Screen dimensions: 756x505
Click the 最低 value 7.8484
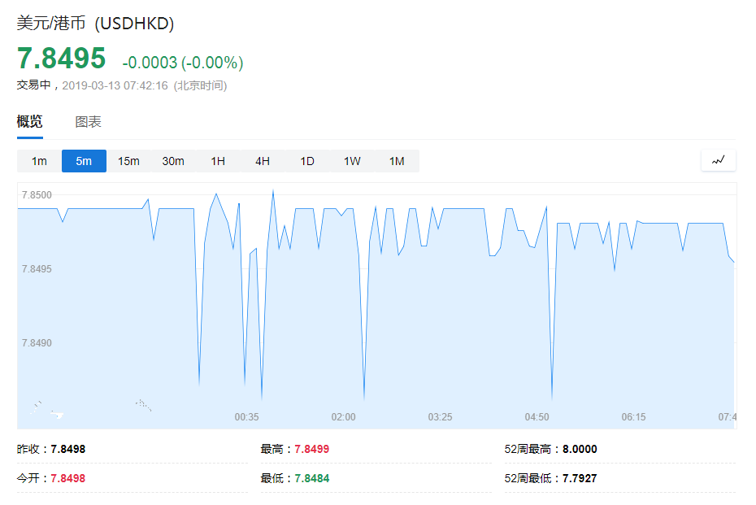[x=312, y=478]
